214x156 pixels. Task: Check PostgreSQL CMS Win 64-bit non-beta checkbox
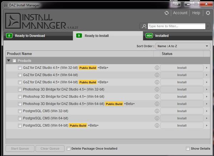(20, 118)
